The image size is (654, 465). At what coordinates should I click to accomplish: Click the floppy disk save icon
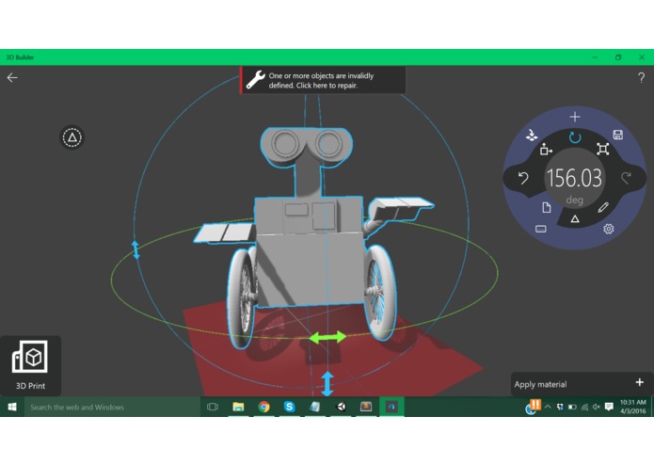coord(617,135)
